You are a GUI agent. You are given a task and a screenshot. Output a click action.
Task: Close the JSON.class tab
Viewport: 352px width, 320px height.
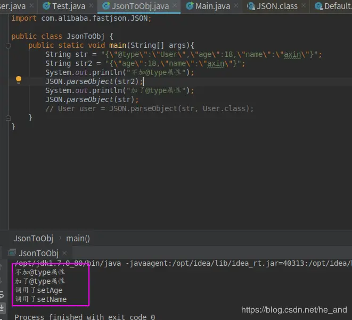pos(304,6)
